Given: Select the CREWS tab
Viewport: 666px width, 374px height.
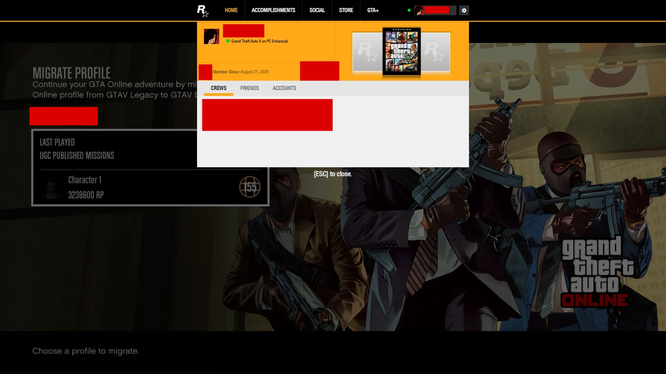Looking at the screenshot, I should pyautogui.click(x=219, y=88).
